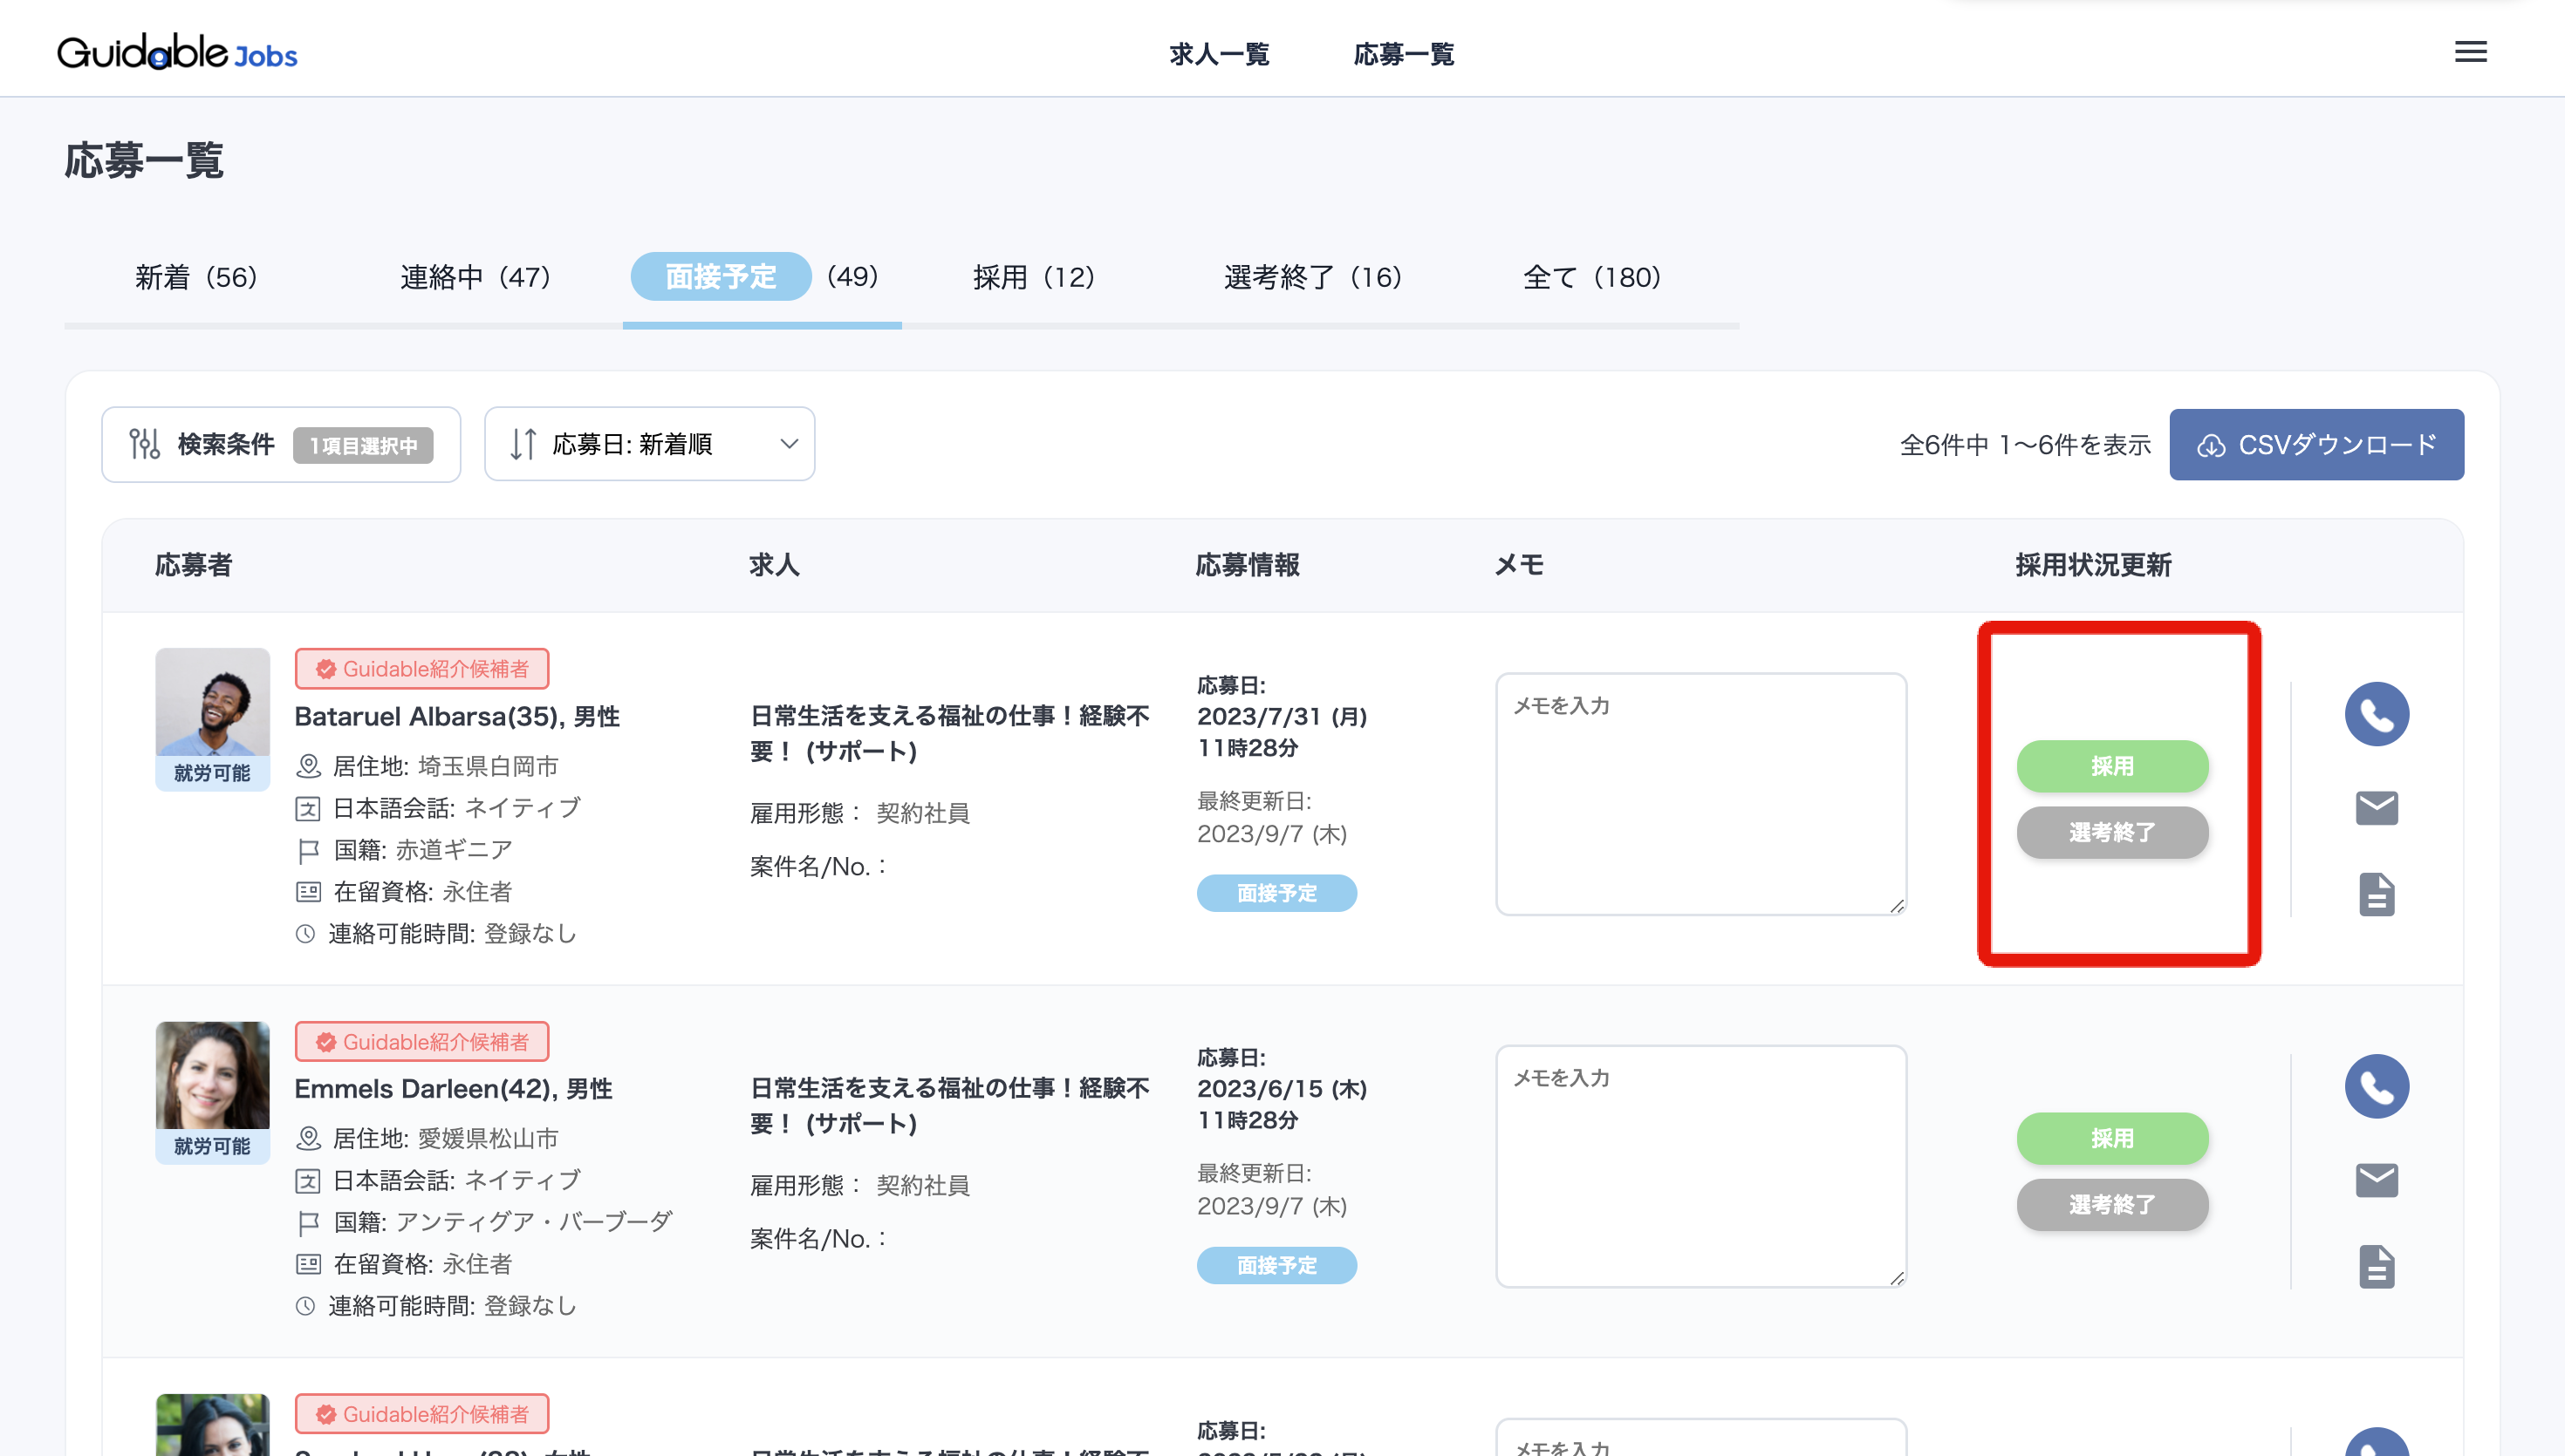Switch to the 連絡中 (47) tab
The width and height of the screenshot is (2565, 1456).
(x=475, y=277)
